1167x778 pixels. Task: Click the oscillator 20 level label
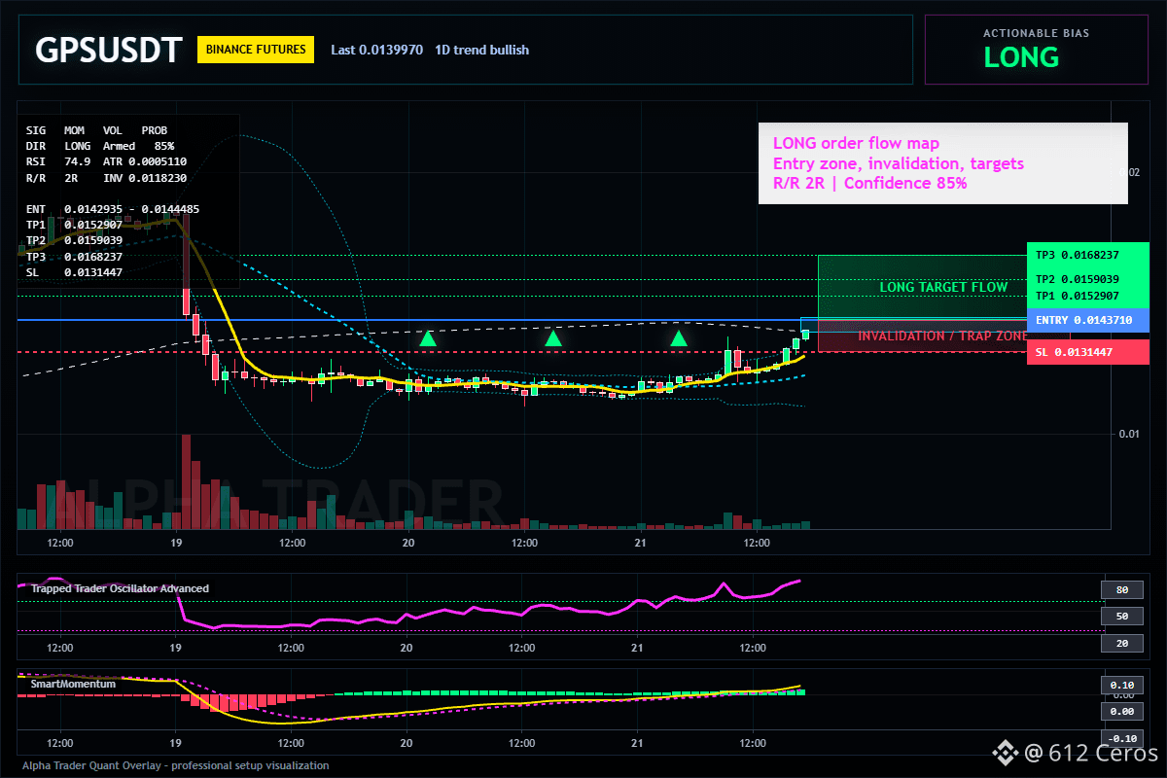click(1121, 644)
